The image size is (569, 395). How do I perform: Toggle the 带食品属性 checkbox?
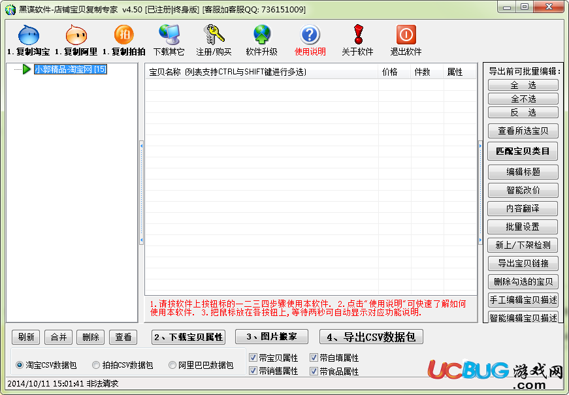click(314, 371)
